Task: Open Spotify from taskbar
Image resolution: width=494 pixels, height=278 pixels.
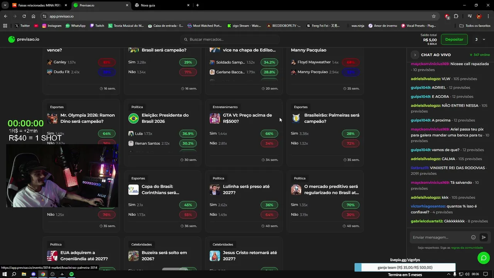Action: 71,274
